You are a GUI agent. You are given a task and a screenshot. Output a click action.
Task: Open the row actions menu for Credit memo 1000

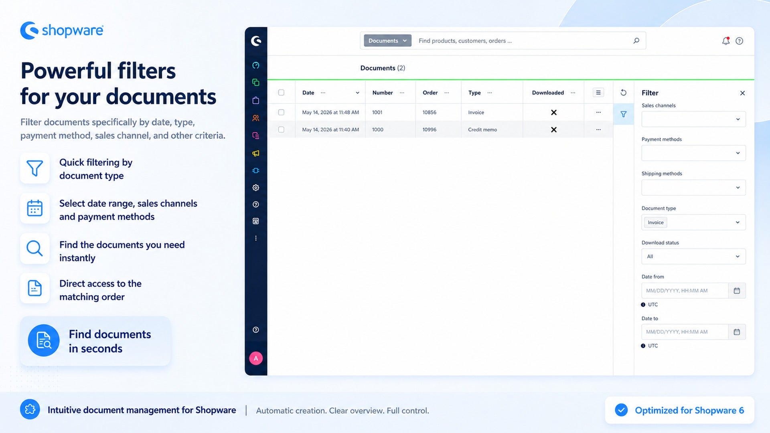598,129
